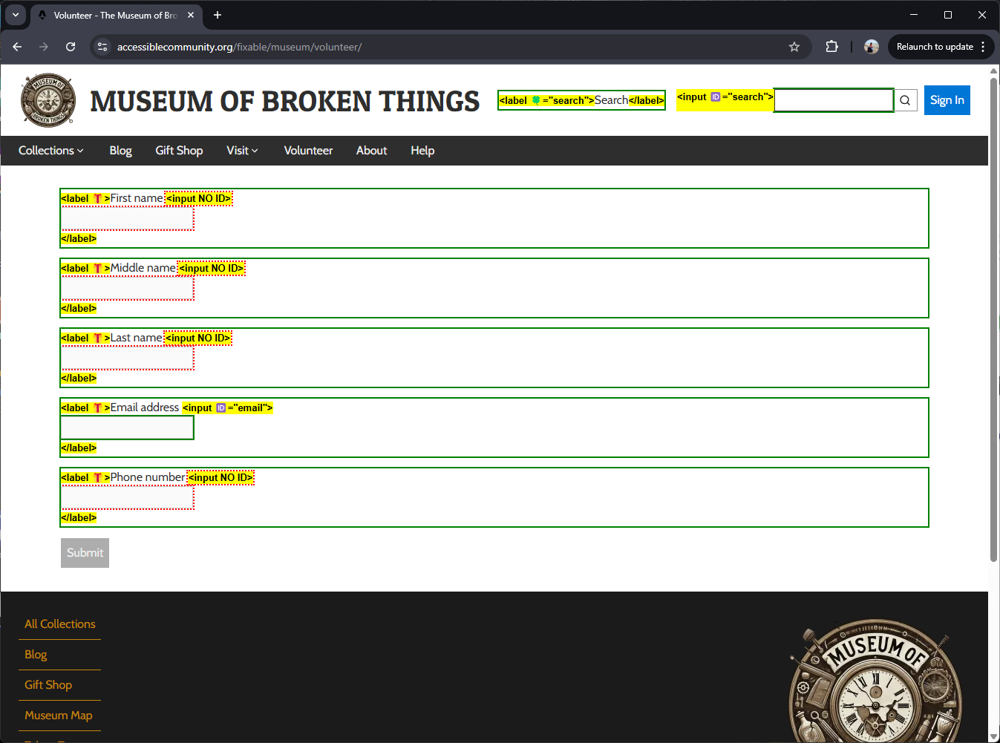Open the About nav item
Viewport: 1000px width, 743px height.
click(371, 151)
